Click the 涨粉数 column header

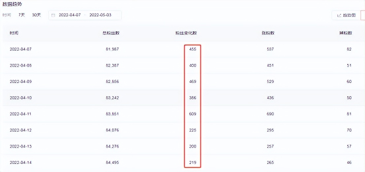(268, 33)
